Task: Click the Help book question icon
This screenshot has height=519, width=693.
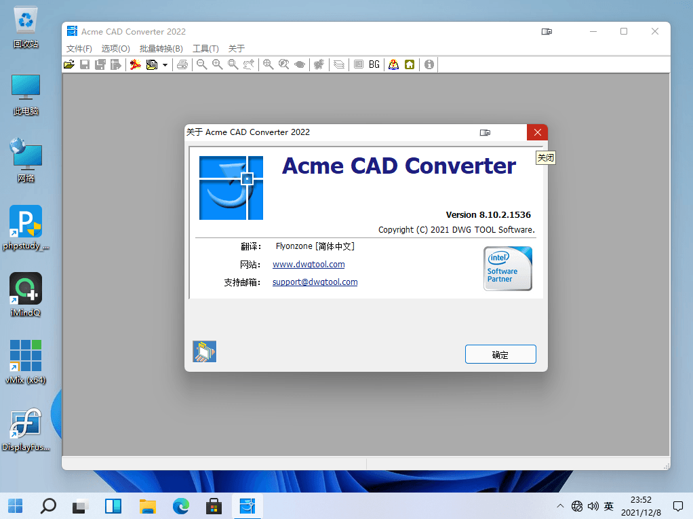Action: click(393, 64)
